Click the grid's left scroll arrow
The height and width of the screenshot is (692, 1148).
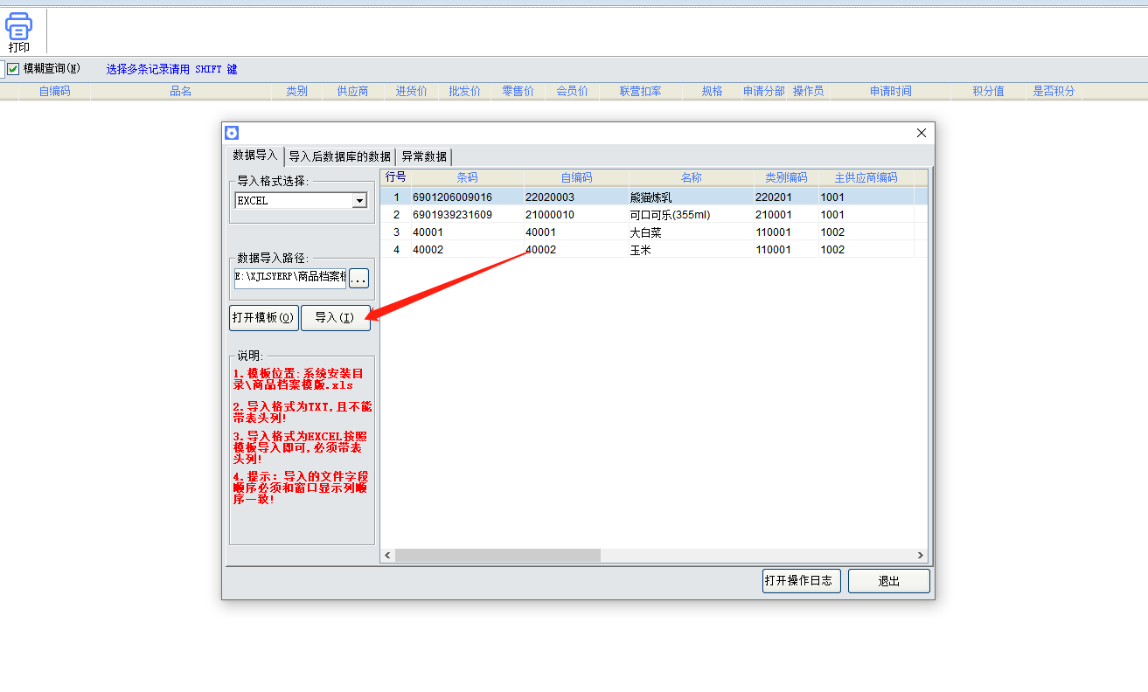387,556
